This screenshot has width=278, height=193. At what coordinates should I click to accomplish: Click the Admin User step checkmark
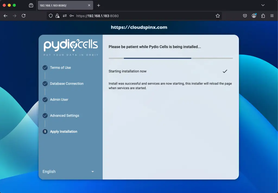coord(45,100)
